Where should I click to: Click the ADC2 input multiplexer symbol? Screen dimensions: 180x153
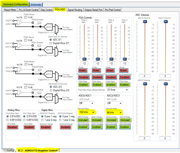[57, 76]
